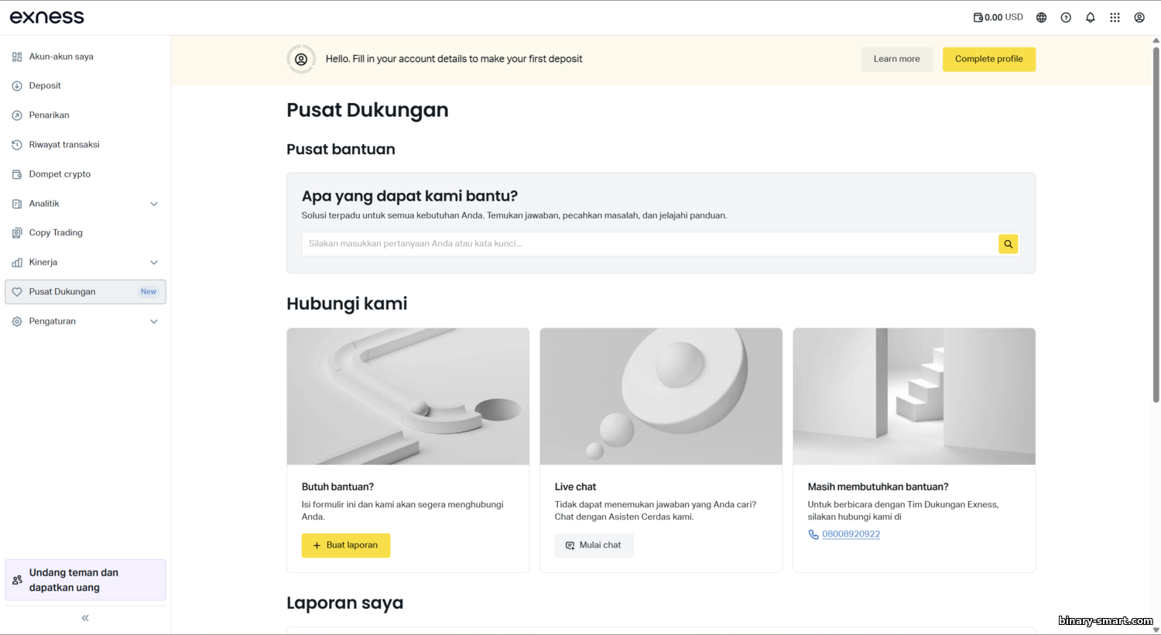Viewport: 1161px width, 635px height.
Task: Start Mulai chat live chat
Action: pyautogui.click(x=594, y=545)
